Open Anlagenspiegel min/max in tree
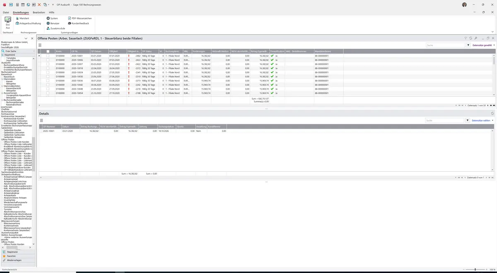Viewport: 497px width, 273px height. (15, 181)
